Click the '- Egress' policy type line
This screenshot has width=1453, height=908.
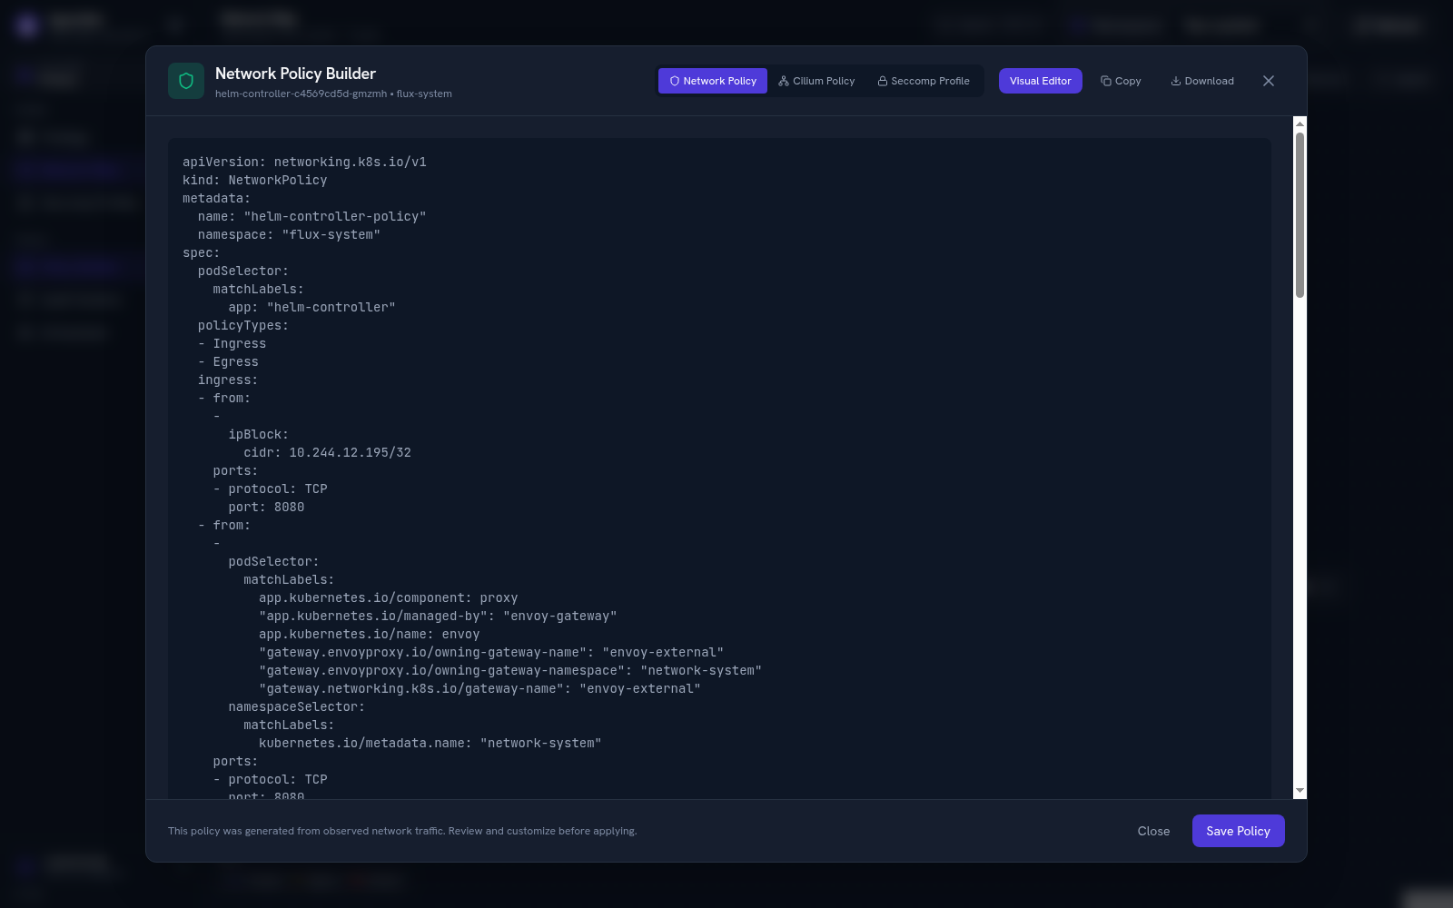coord(228,361)
